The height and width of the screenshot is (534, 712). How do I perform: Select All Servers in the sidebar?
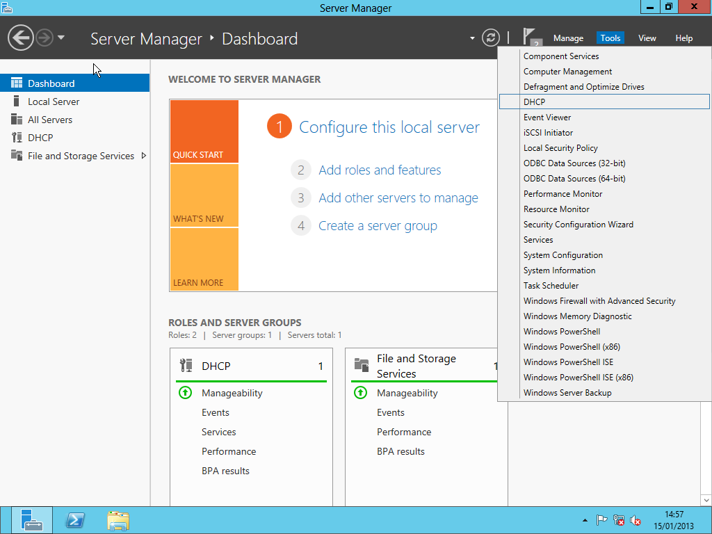(x=50, y=120)
